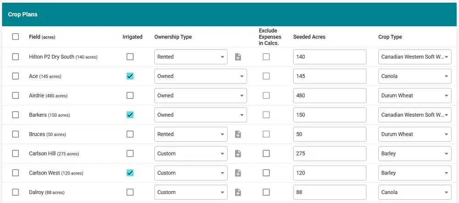Check Exclude Expenses for Barkers
The image size is (459, 203).
coord(266,115)
